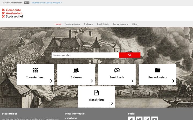Click the red magnifier search button
193x120 pixels.
click(130, 55)
